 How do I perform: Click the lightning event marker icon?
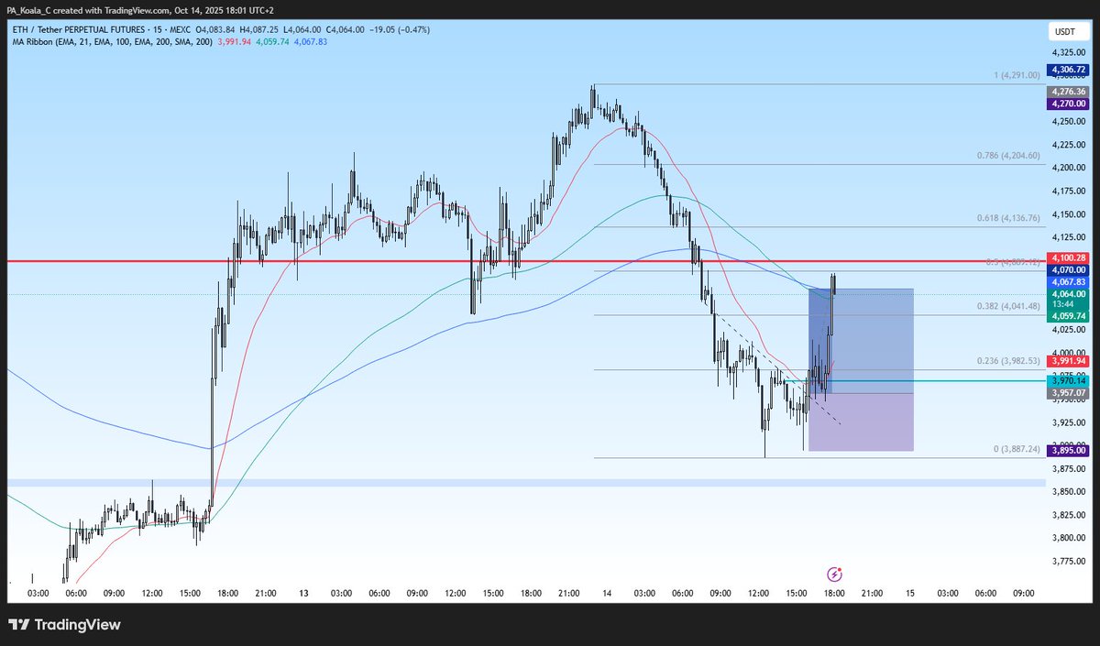pyautogui.click(x=834, y=575)
